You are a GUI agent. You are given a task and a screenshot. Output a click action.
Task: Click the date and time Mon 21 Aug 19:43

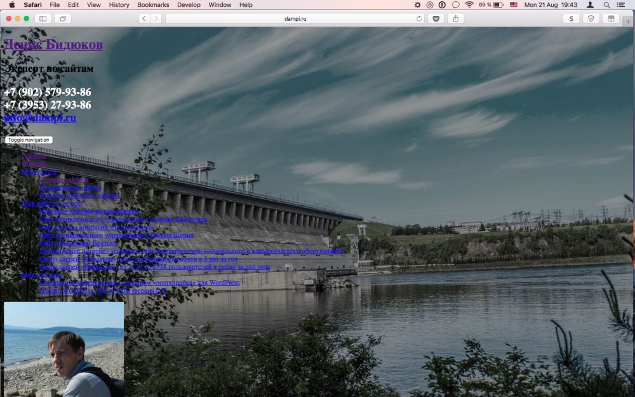point(551,5)
